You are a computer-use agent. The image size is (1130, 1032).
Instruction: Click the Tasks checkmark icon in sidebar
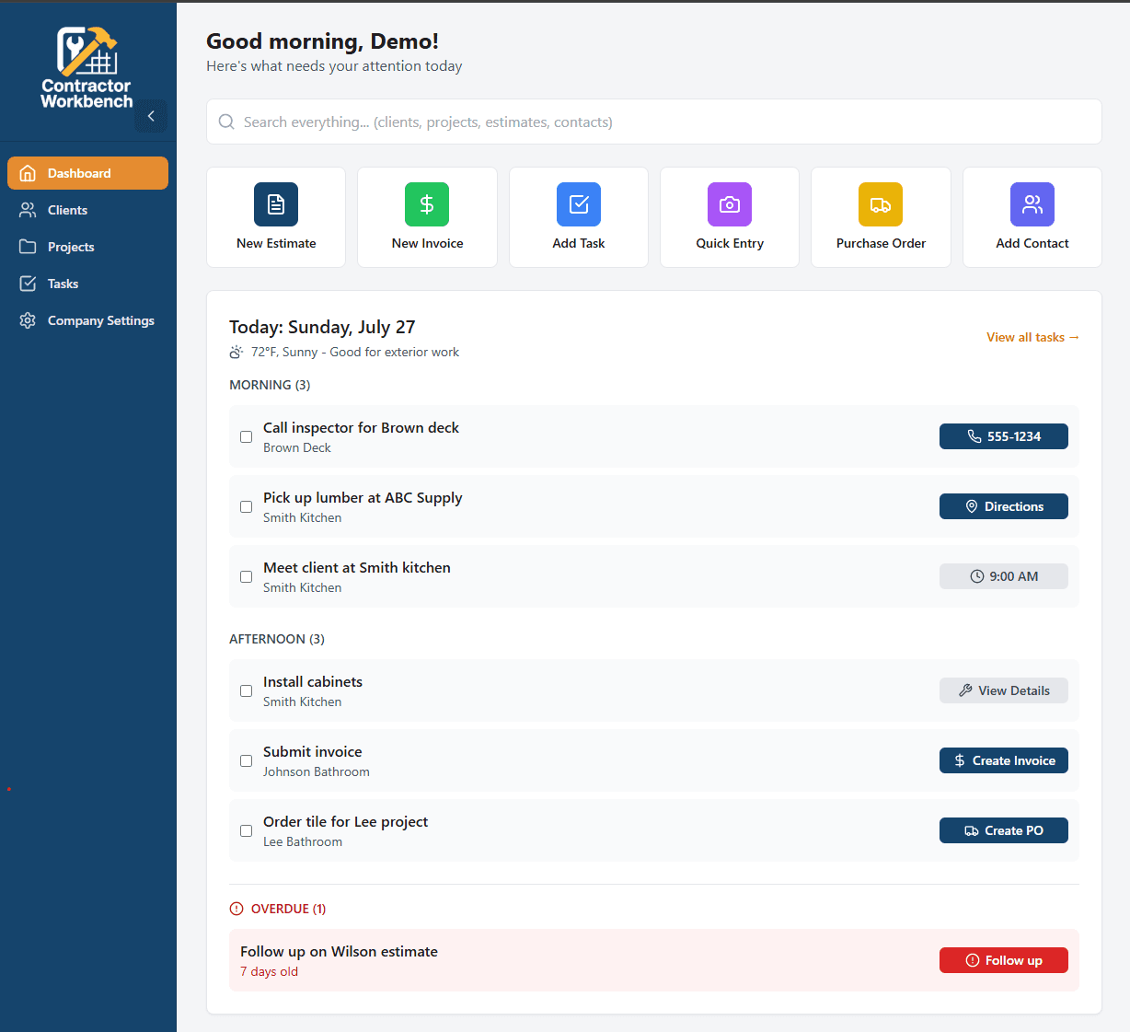coord(28,284)
